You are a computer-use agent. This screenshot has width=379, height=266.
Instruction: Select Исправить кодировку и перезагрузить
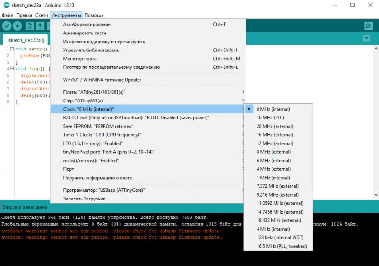point(148,42)
